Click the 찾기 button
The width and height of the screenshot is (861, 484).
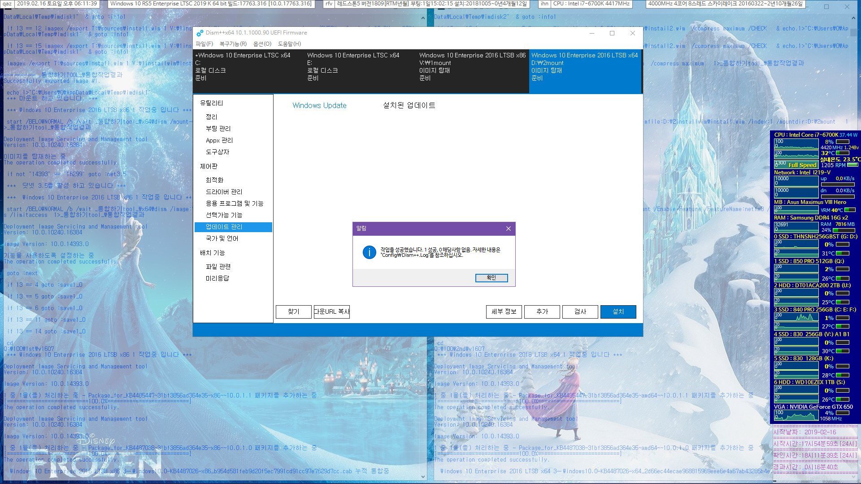294,311
